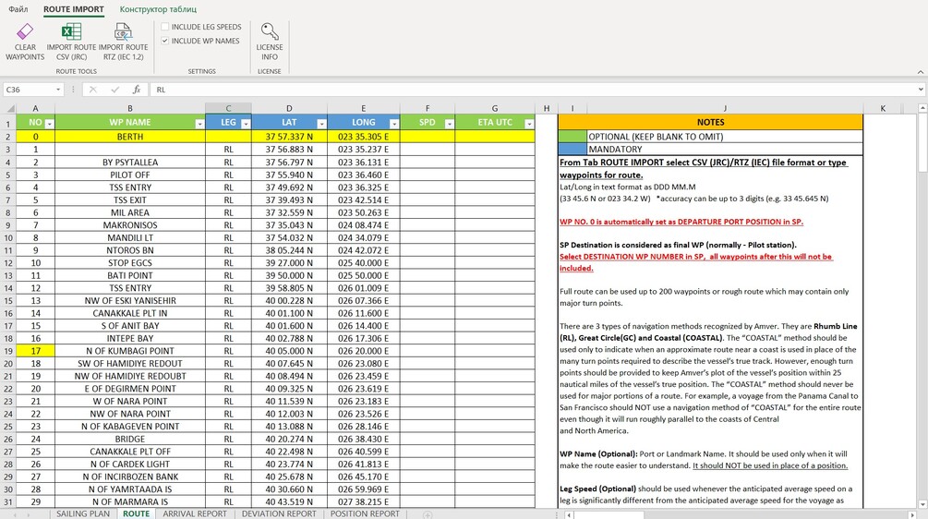The height and width of the screenshot is (519, 928).
Task: Click the yellow BERTH waypoint cell
Action: point(130,137)
